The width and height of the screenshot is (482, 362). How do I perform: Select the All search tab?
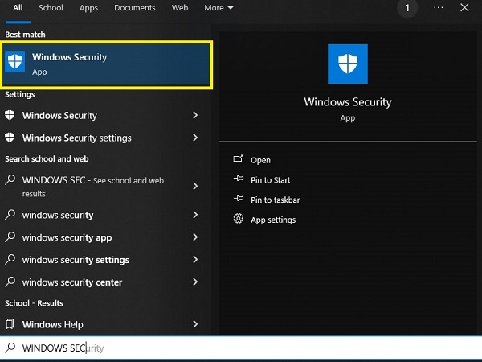point(18,8)
